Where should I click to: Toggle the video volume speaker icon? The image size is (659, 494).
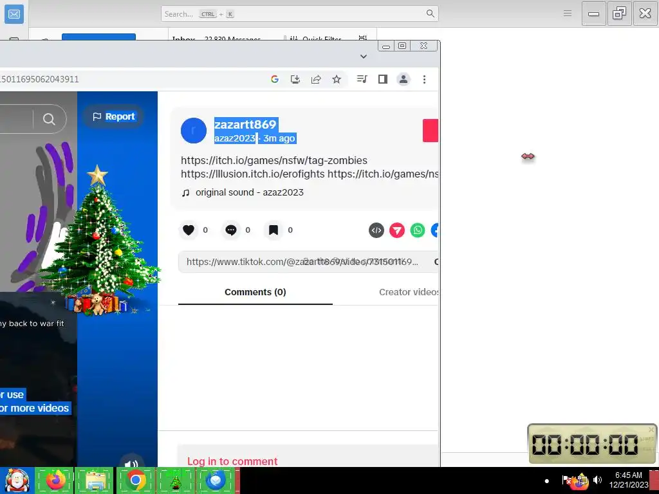click(x=131, y=464)
